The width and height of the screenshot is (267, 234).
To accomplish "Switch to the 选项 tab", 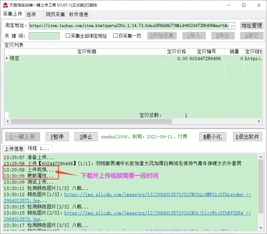I will [x=31, y=15].
